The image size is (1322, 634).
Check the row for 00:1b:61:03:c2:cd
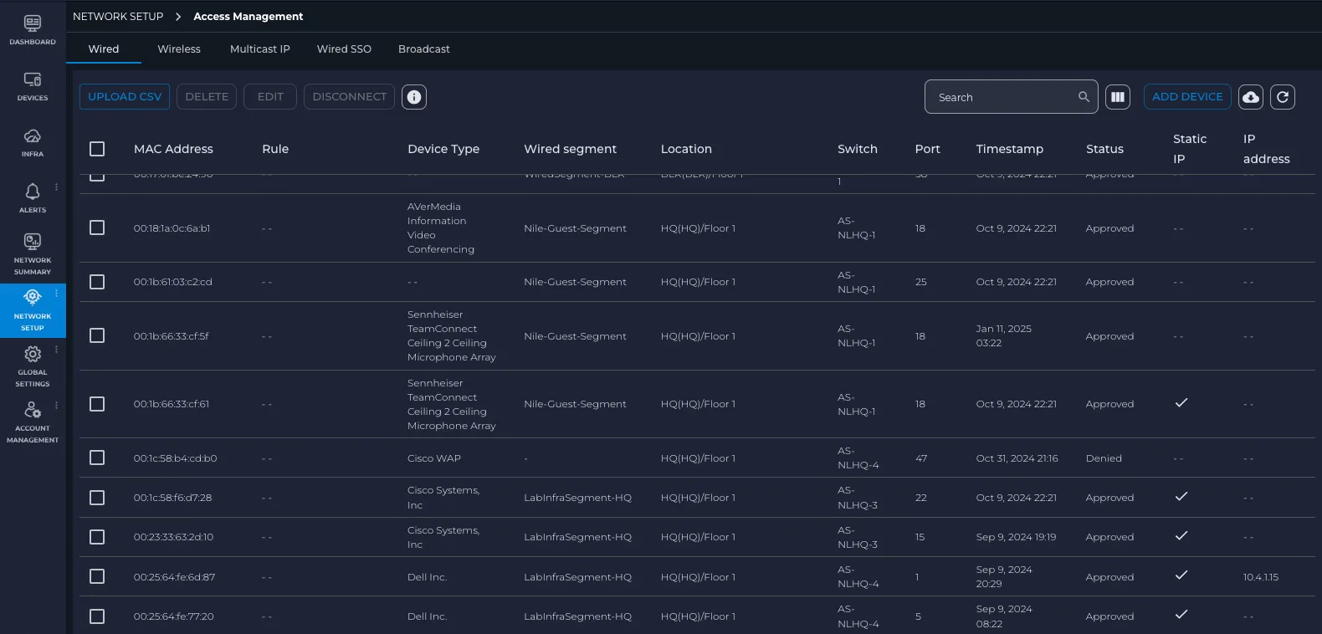[x=97, y=282]
